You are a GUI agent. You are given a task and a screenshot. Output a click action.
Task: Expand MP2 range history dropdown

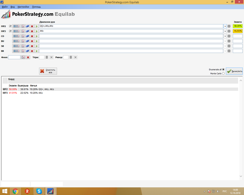point(225,26)
